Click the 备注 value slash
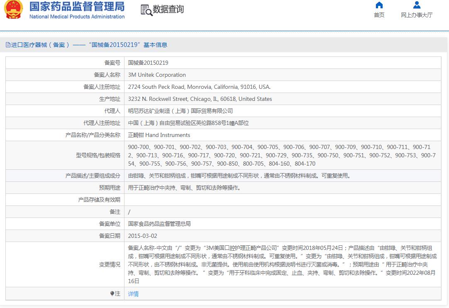 pos(129,212)
